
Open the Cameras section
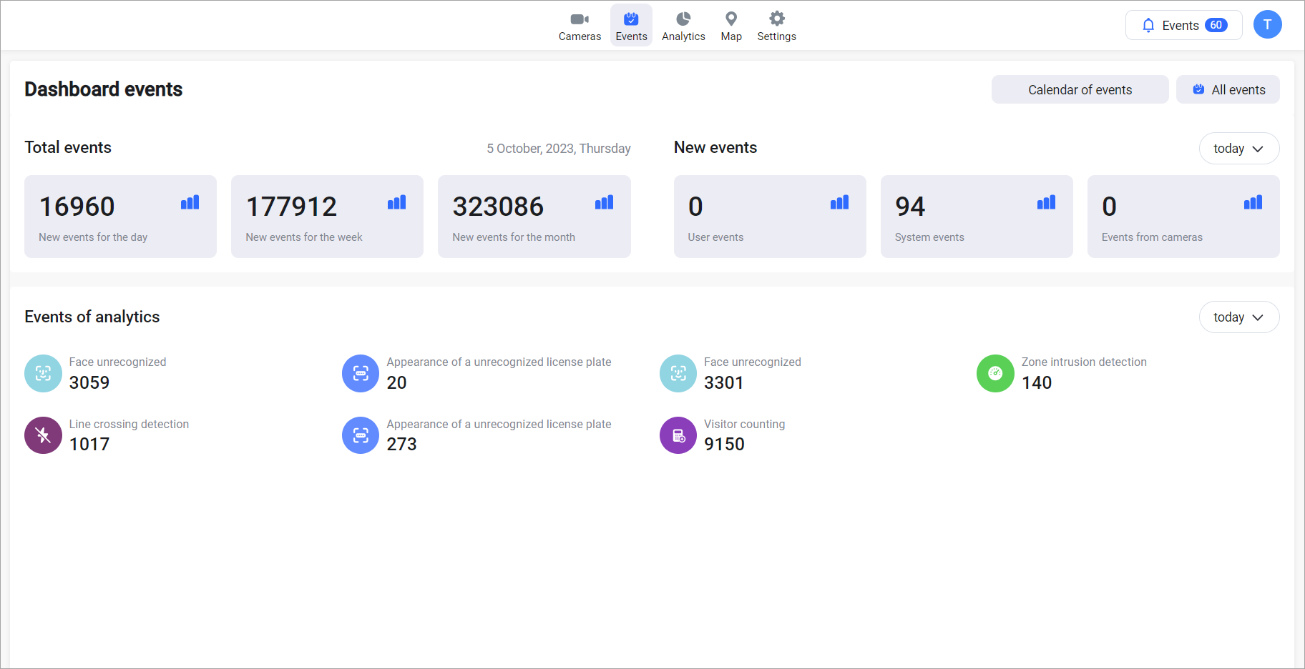click(x=580, y=26)
